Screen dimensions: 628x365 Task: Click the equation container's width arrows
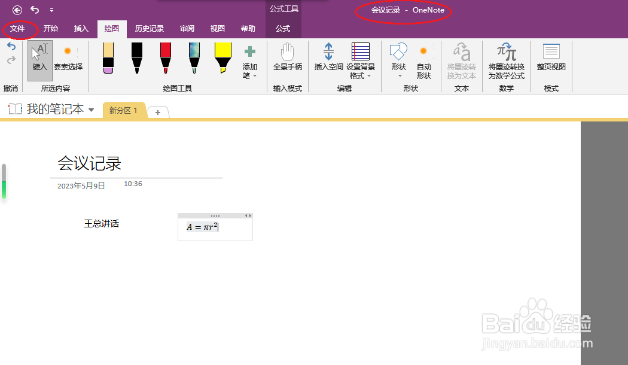(248, 216)
